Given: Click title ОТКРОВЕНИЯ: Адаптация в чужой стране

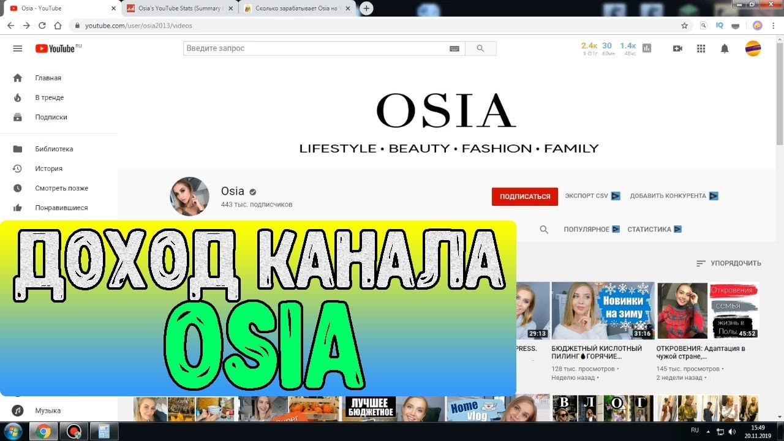Looking at the screenshot, I should coord(701,352).
